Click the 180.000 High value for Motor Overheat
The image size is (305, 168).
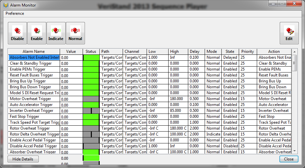(x=178, y=99)
